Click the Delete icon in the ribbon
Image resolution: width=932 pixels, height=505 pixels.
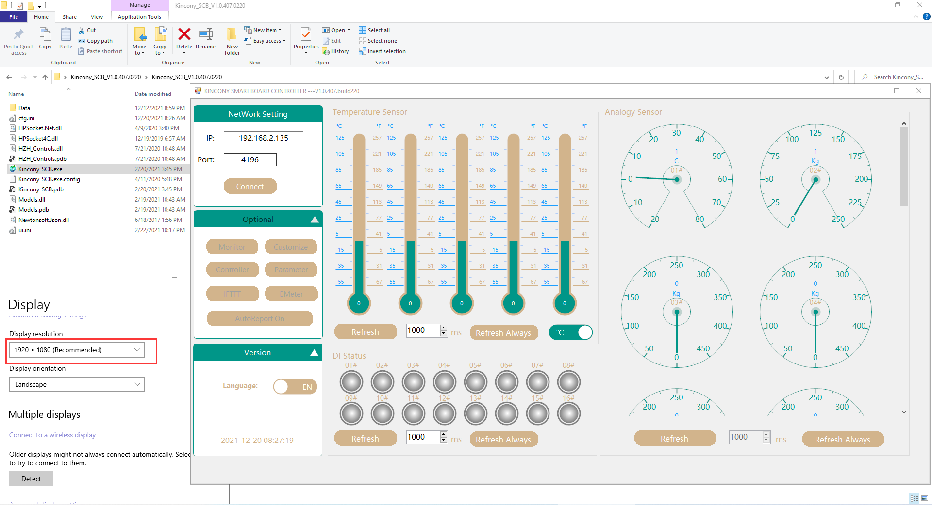pyautogui.click(x=184, y=35)
